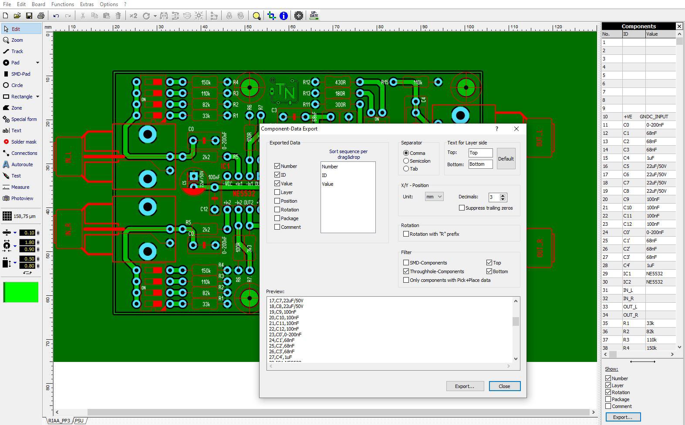Select the Semicolon separator option
This screenshot has width=685, height=425.
(406, 161)
